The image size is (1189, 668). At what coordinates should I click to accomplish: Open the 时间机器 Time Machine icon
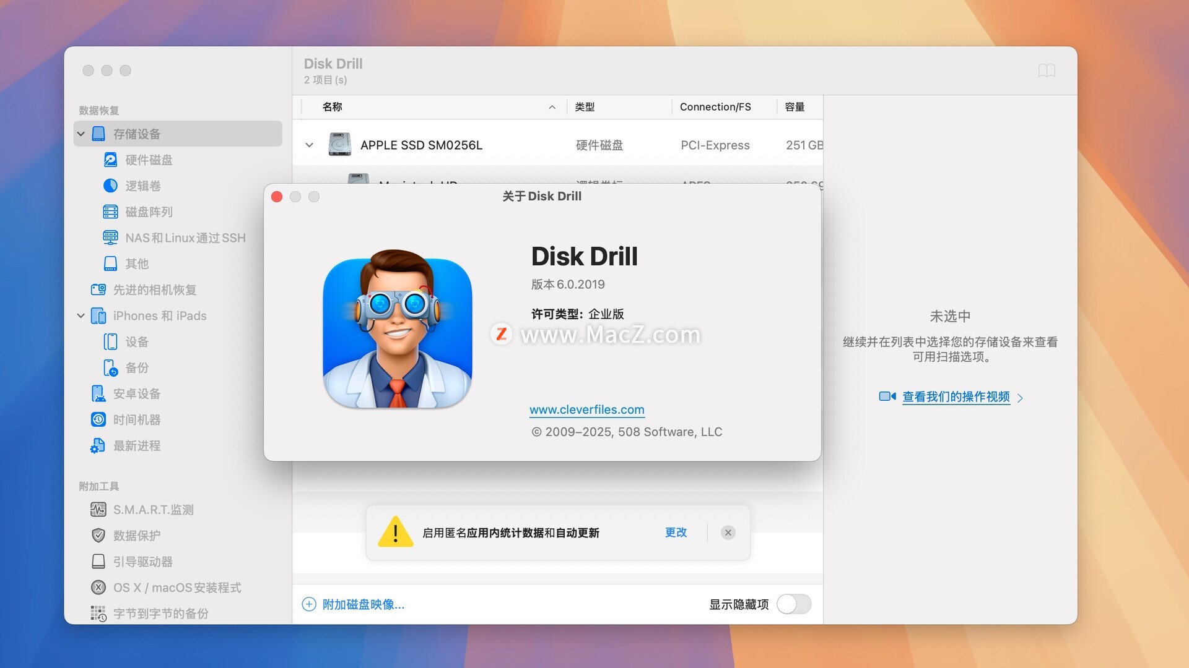[x=98, y=420]
